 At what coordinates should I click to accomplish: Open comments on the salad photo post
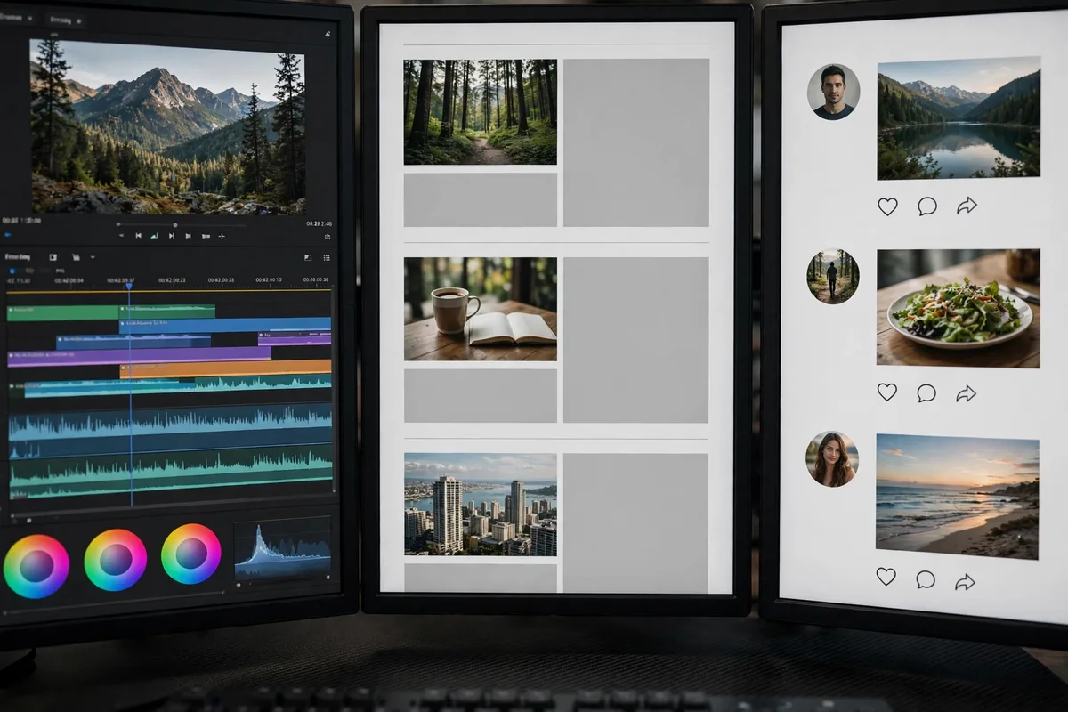pyautogui.click(x=926, y=392)
